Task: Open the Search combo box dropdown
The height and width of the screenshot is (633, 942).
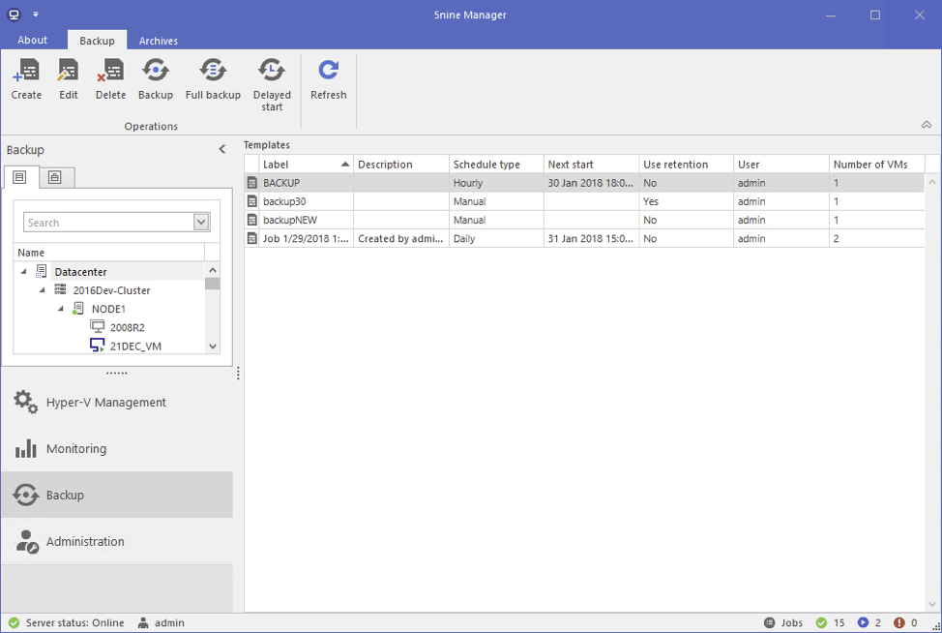Action: (201, 223)
